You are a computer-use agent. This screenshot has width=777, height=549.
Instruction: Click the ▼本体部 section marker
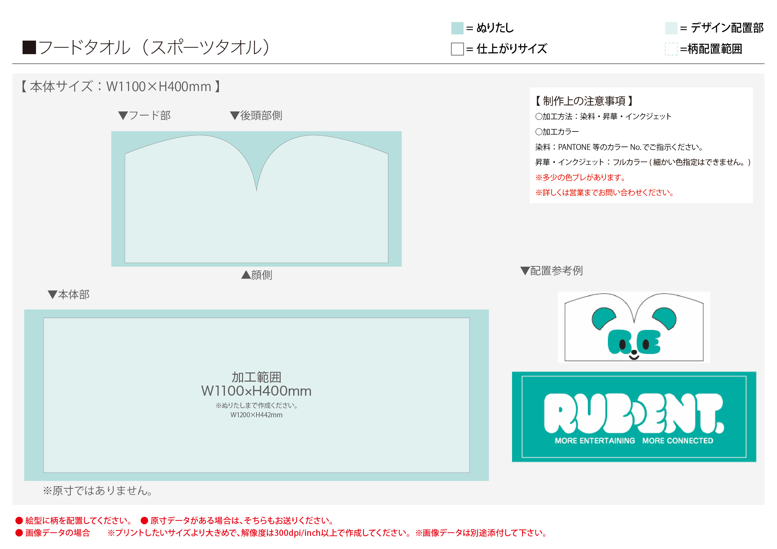(x=68, y=295)
